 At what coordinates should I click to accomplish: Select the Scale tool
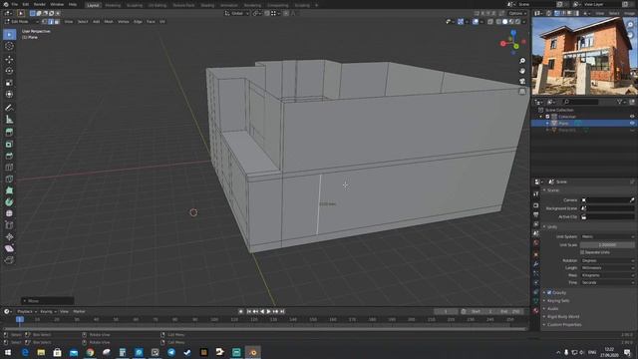click(9, 83)
